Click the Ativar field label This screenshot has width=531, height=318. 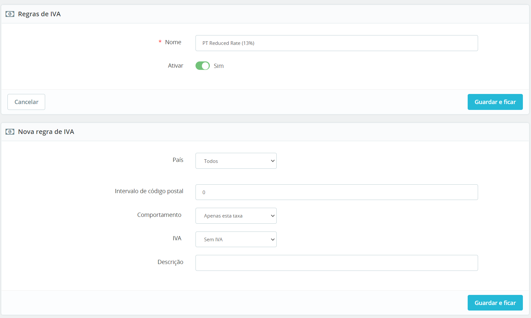coord(175,66)
